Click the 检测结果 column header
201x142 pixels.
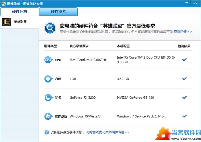[x=184, y=46]
